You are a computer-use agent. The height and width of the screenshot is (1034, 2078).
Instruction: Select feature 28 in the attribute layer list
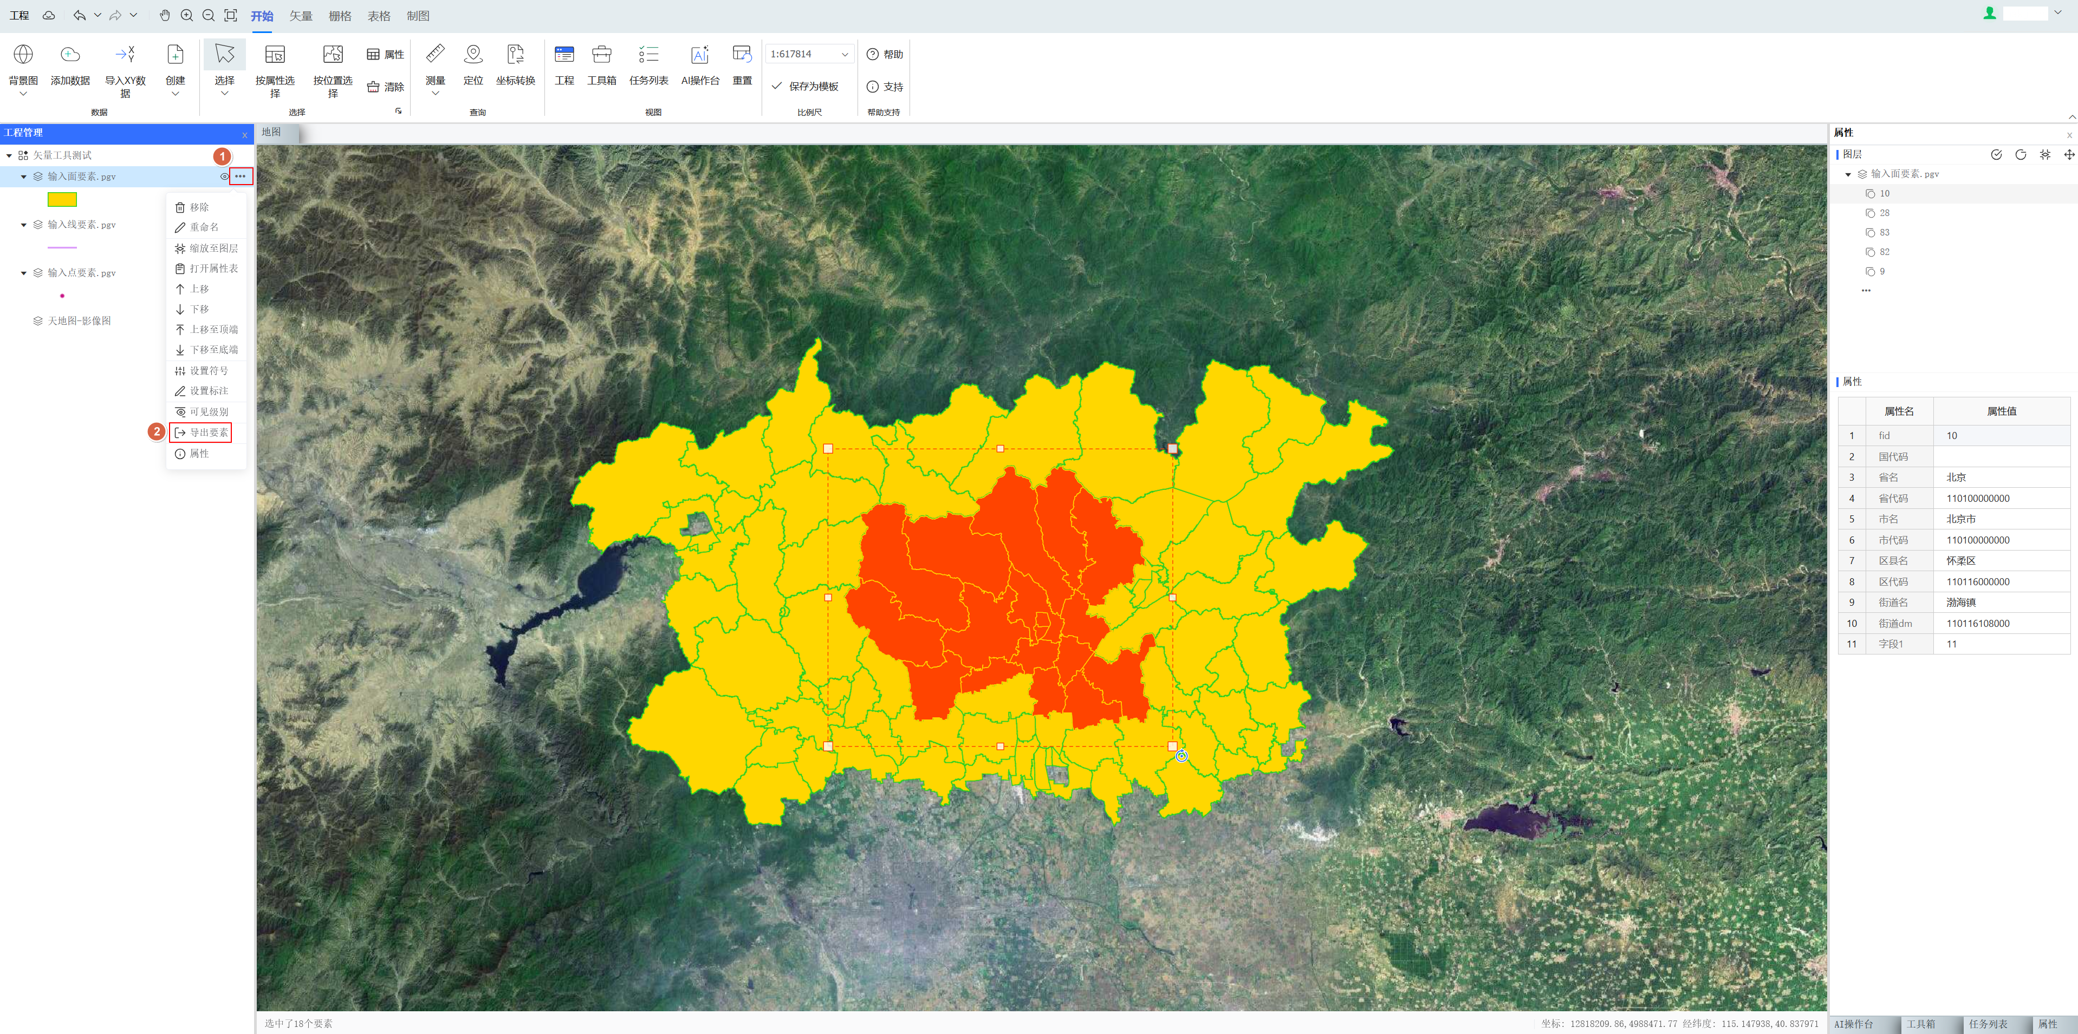pyautogui.click(x=1884, y=213)
